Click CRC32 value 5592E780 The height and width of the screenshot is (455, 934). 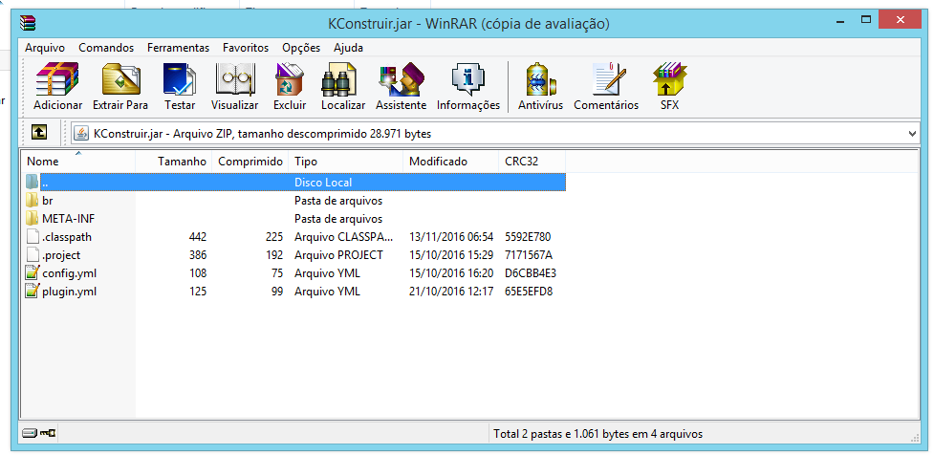(529, 237)
